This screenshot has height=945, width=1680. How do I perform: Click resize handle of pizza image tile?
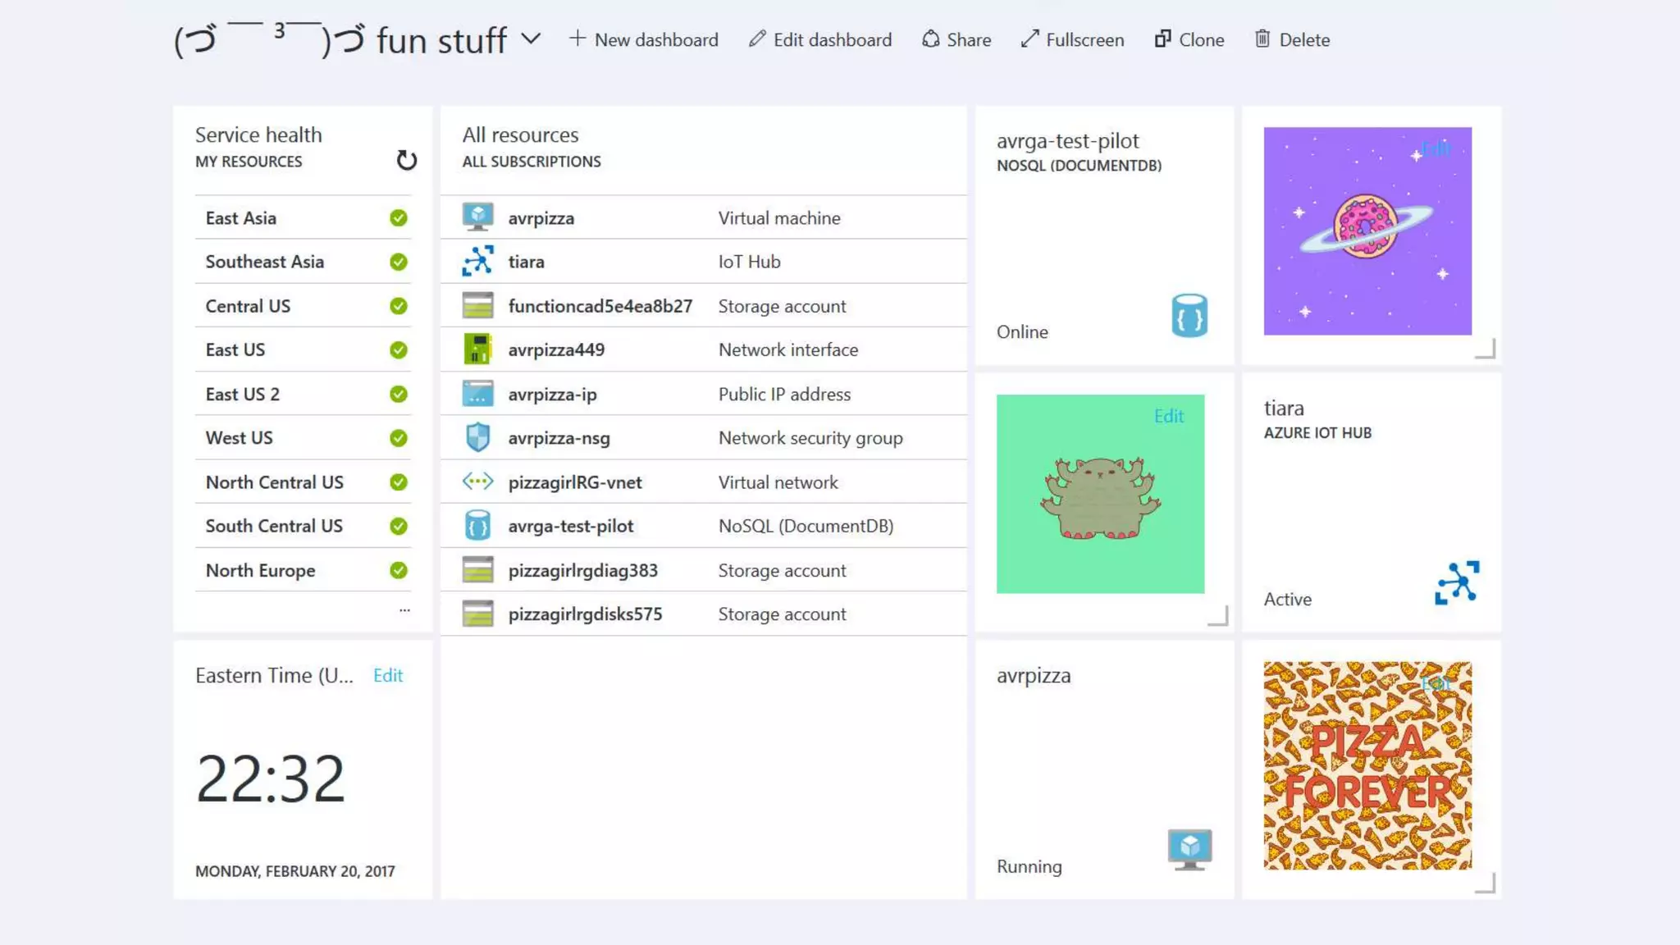[x=1486, y=883]
